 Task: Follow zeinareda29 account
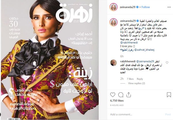point(146,7)
